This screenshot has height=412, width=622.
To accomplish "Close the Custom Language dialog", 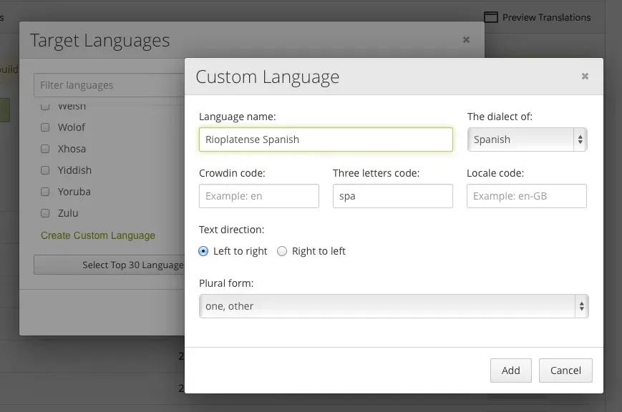I will tap(585, 76).
